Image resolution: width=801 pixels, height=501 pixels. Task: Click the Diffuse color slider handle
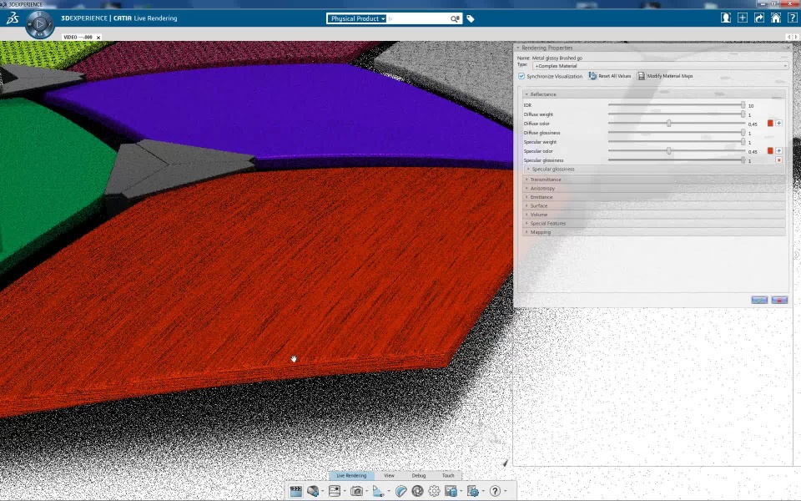click(x=668, y=124)
